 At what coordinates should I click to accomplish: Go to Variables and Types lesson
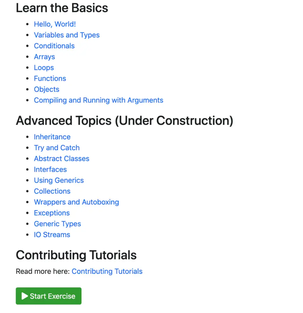tap(67, 35)
